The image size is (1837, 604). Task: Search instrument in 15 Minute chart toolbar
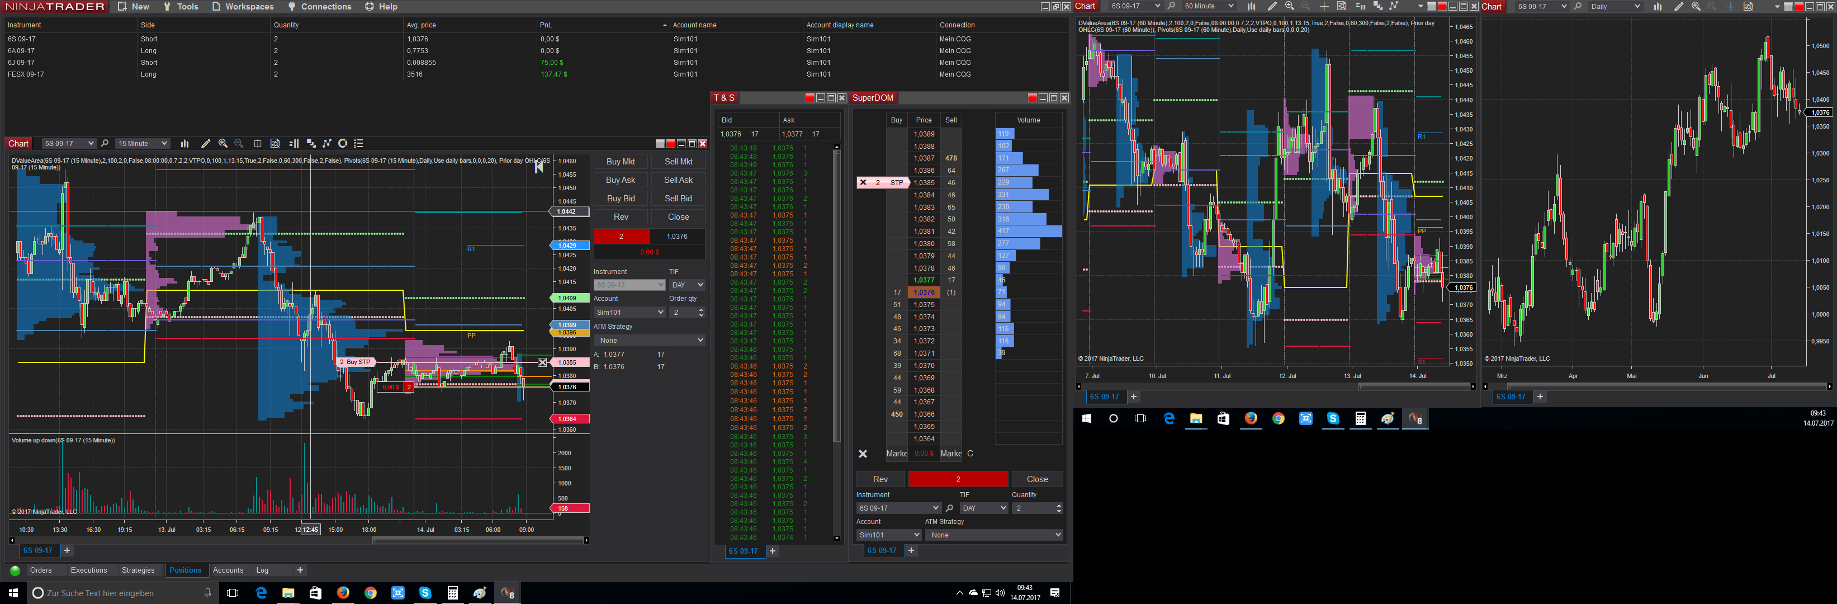tap(105, 143)
